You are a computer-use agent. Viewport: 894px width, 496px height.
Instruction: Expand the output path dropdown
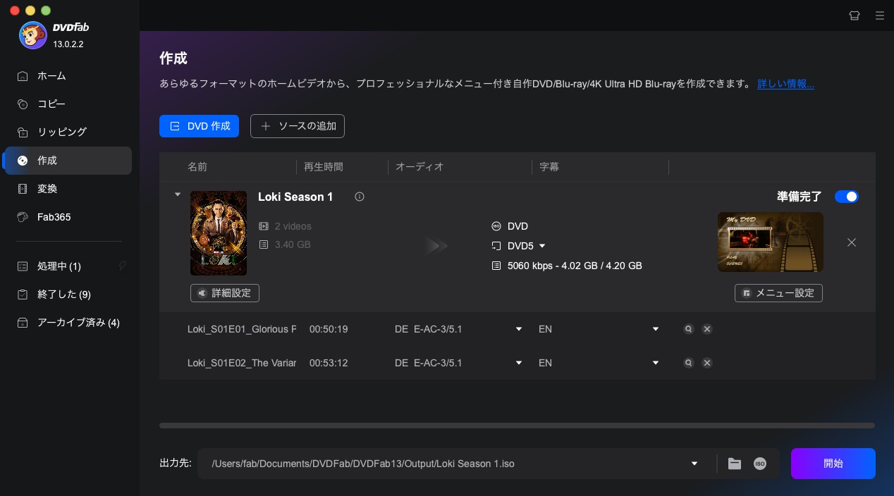point(694,464)
